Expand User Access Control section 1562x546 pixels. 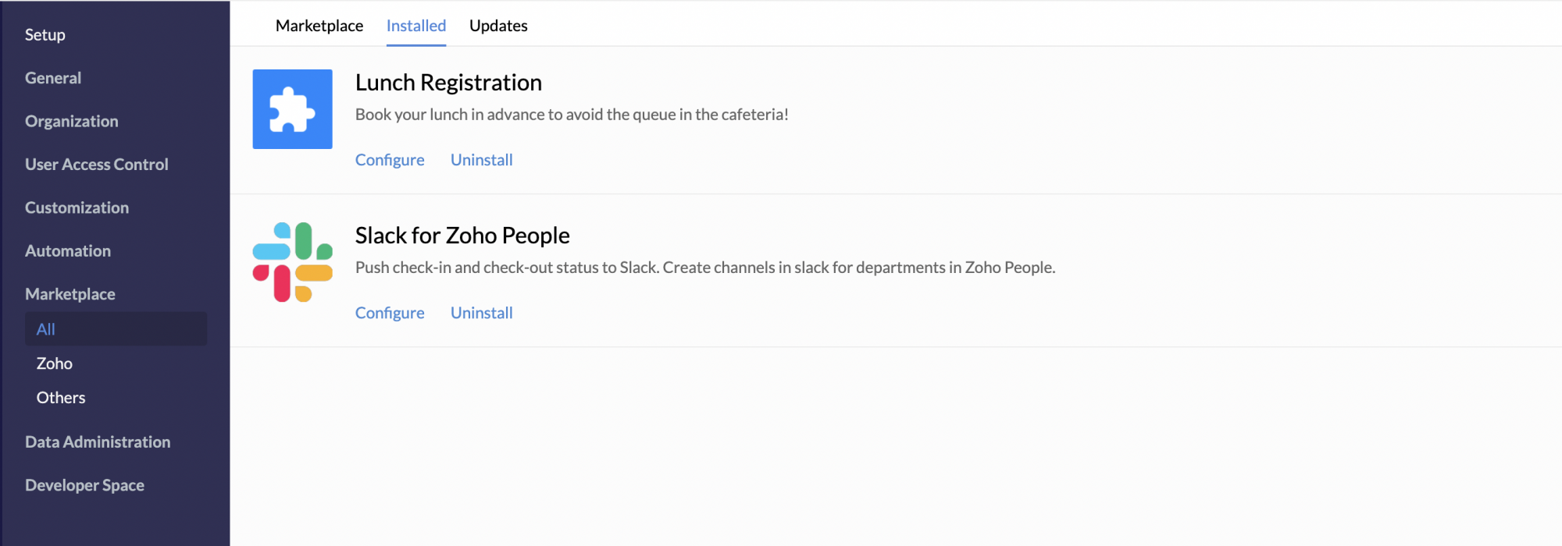click(x=97, y=165)
